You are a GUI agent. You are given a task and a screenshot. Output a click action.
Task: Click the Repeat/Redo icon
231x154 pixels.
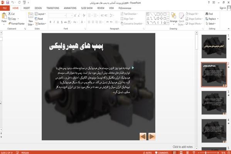pos(19,2)
